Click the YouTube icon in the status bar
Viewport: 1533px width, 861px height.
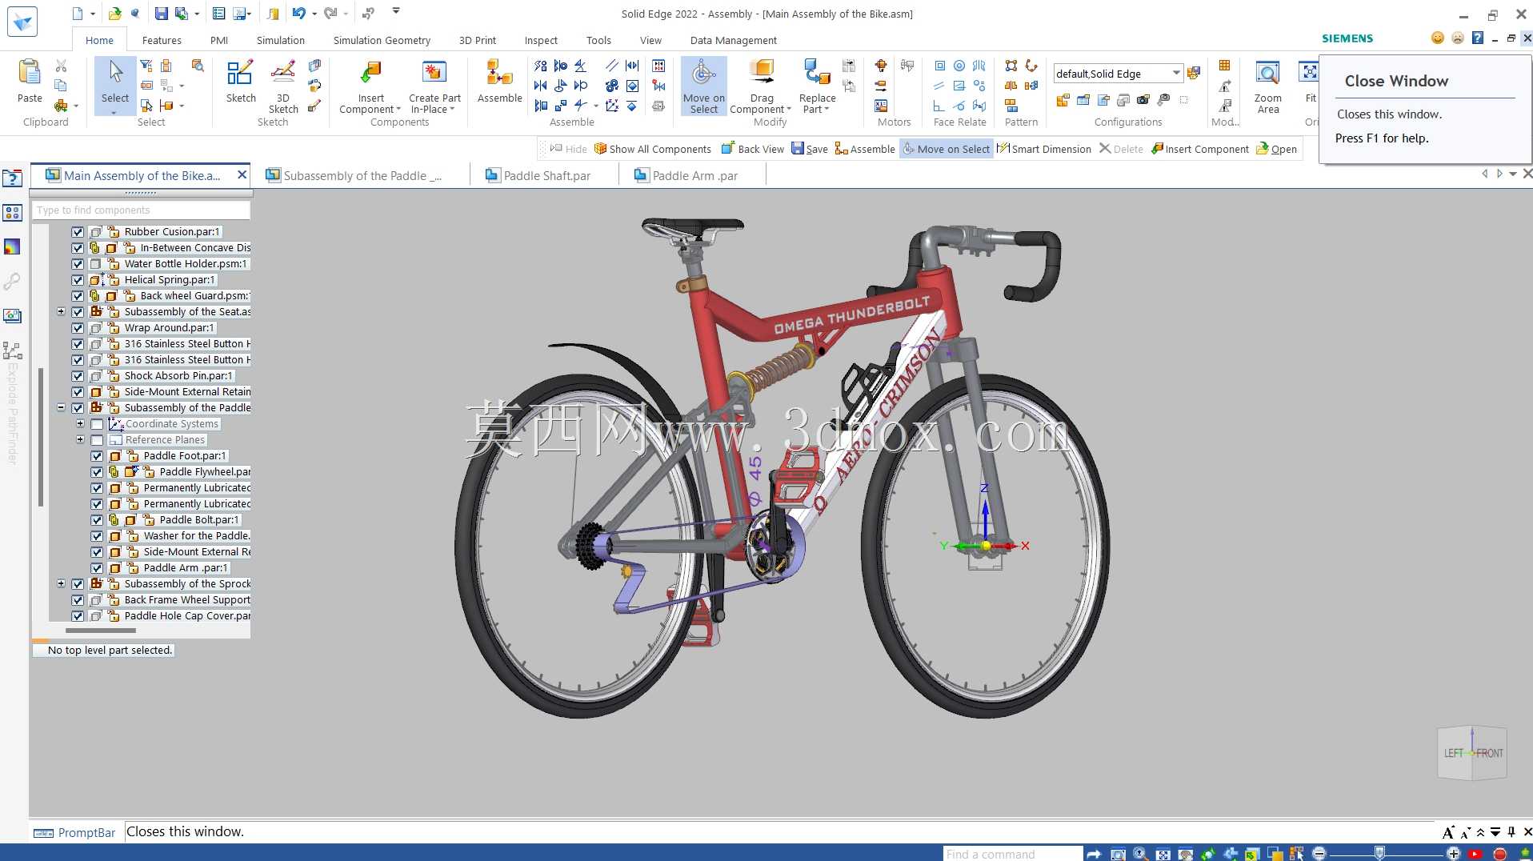click(1475, 854)
